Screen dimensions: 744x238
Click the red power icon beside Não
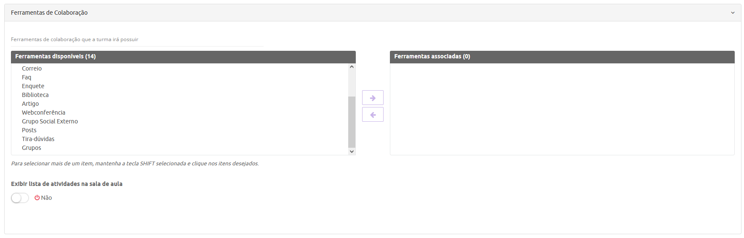point(37,198)
